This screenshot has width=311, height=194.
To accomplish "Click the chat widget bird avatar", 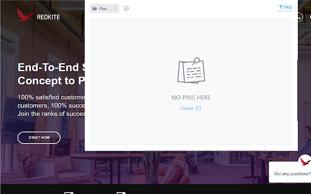I will click(305, 161).
